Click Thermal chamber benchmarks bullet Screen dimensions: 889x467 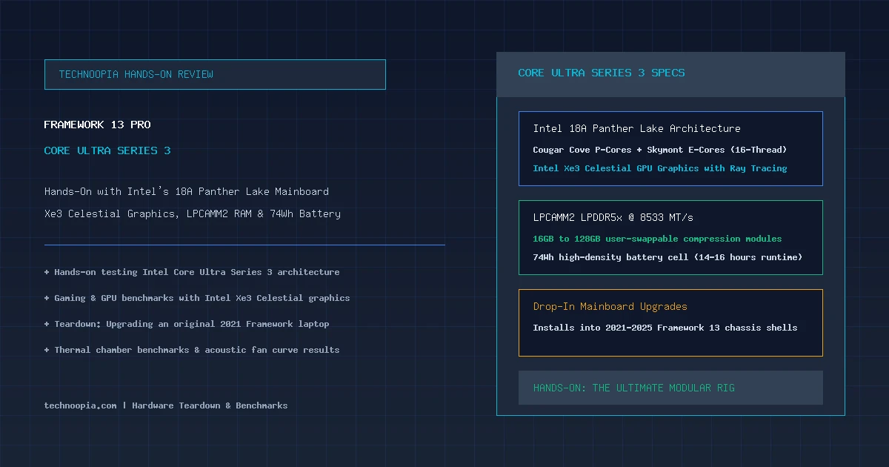(x=192, y=350)
